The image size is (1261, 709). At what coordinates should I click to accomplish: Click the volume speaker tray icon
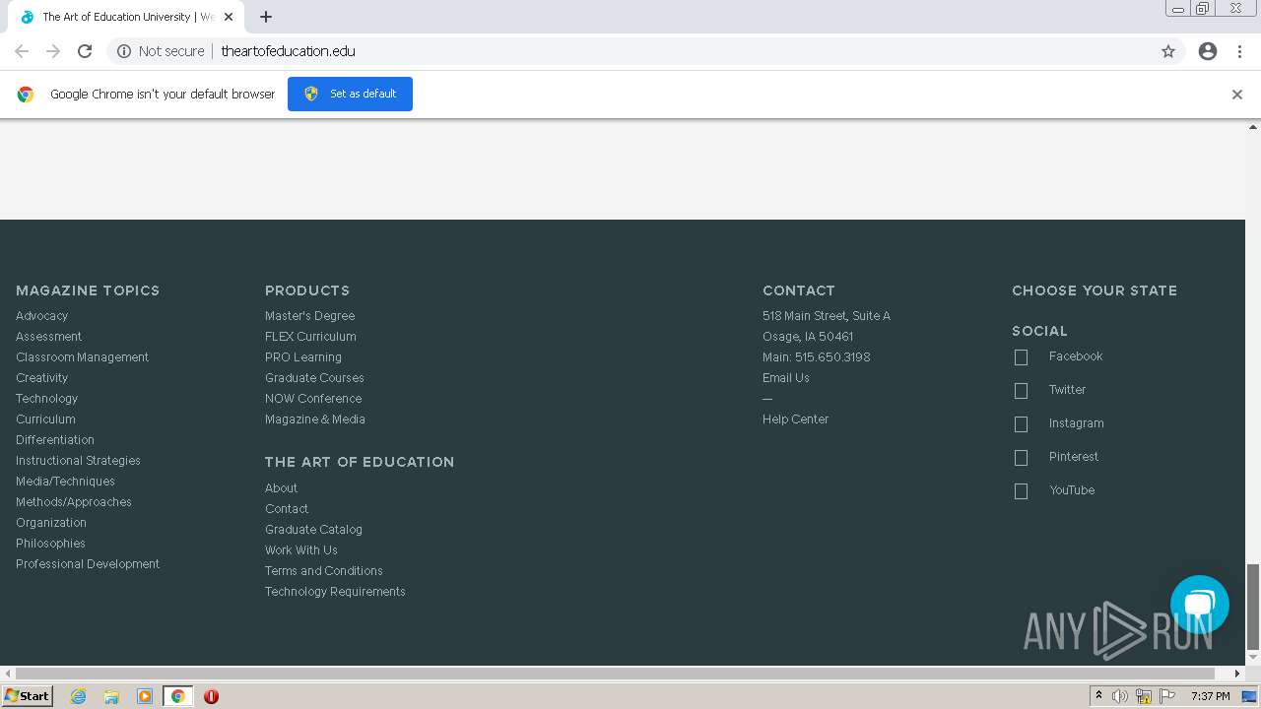(1120, 696)
